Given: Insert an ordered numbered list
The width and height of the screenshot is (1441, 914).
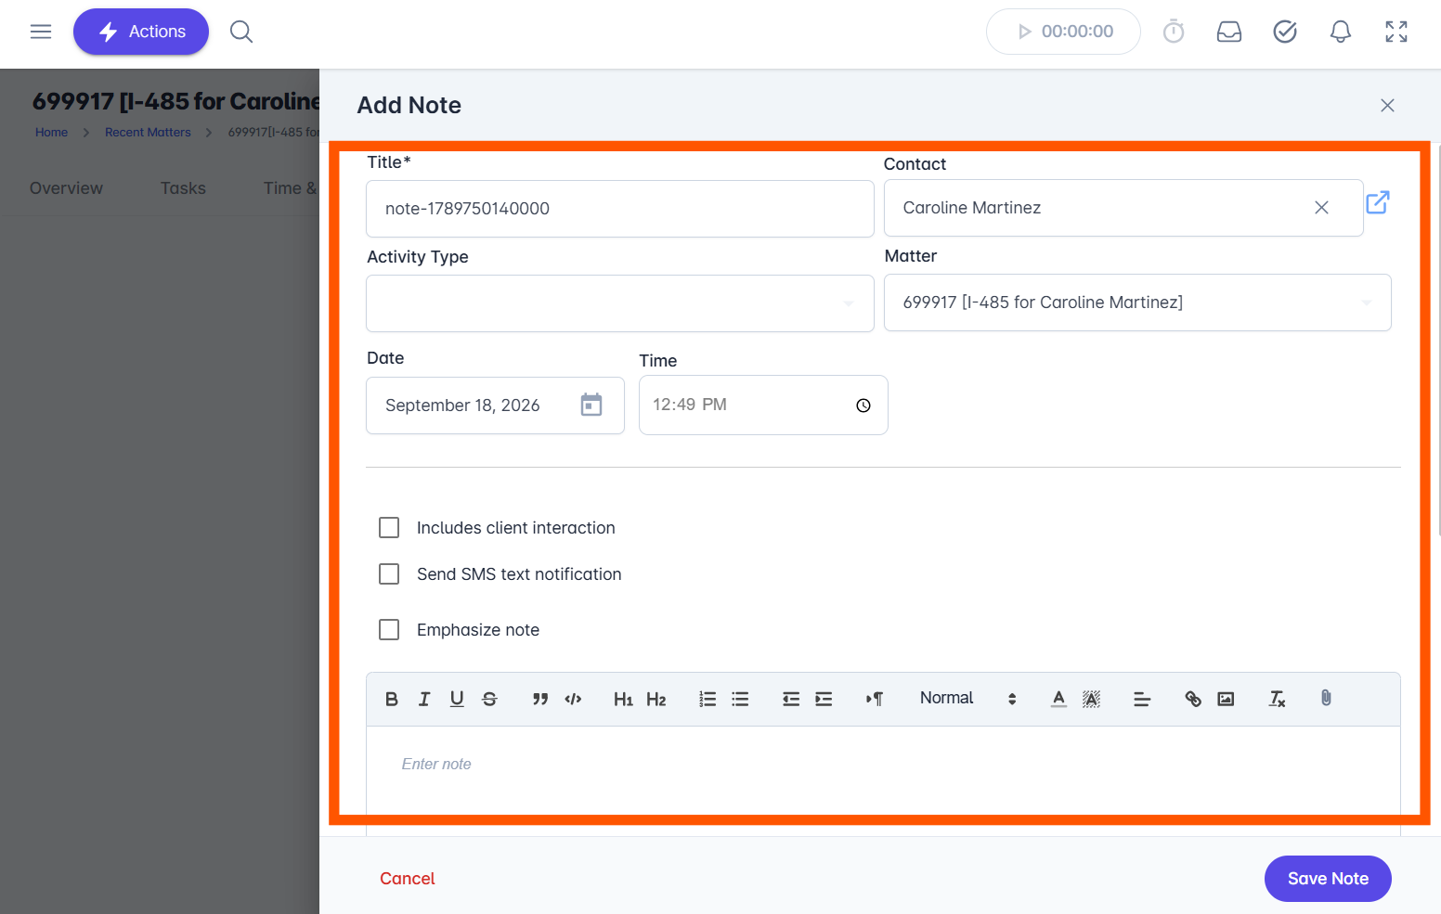Looking at the screenshot, I should [x=708, y=699].
